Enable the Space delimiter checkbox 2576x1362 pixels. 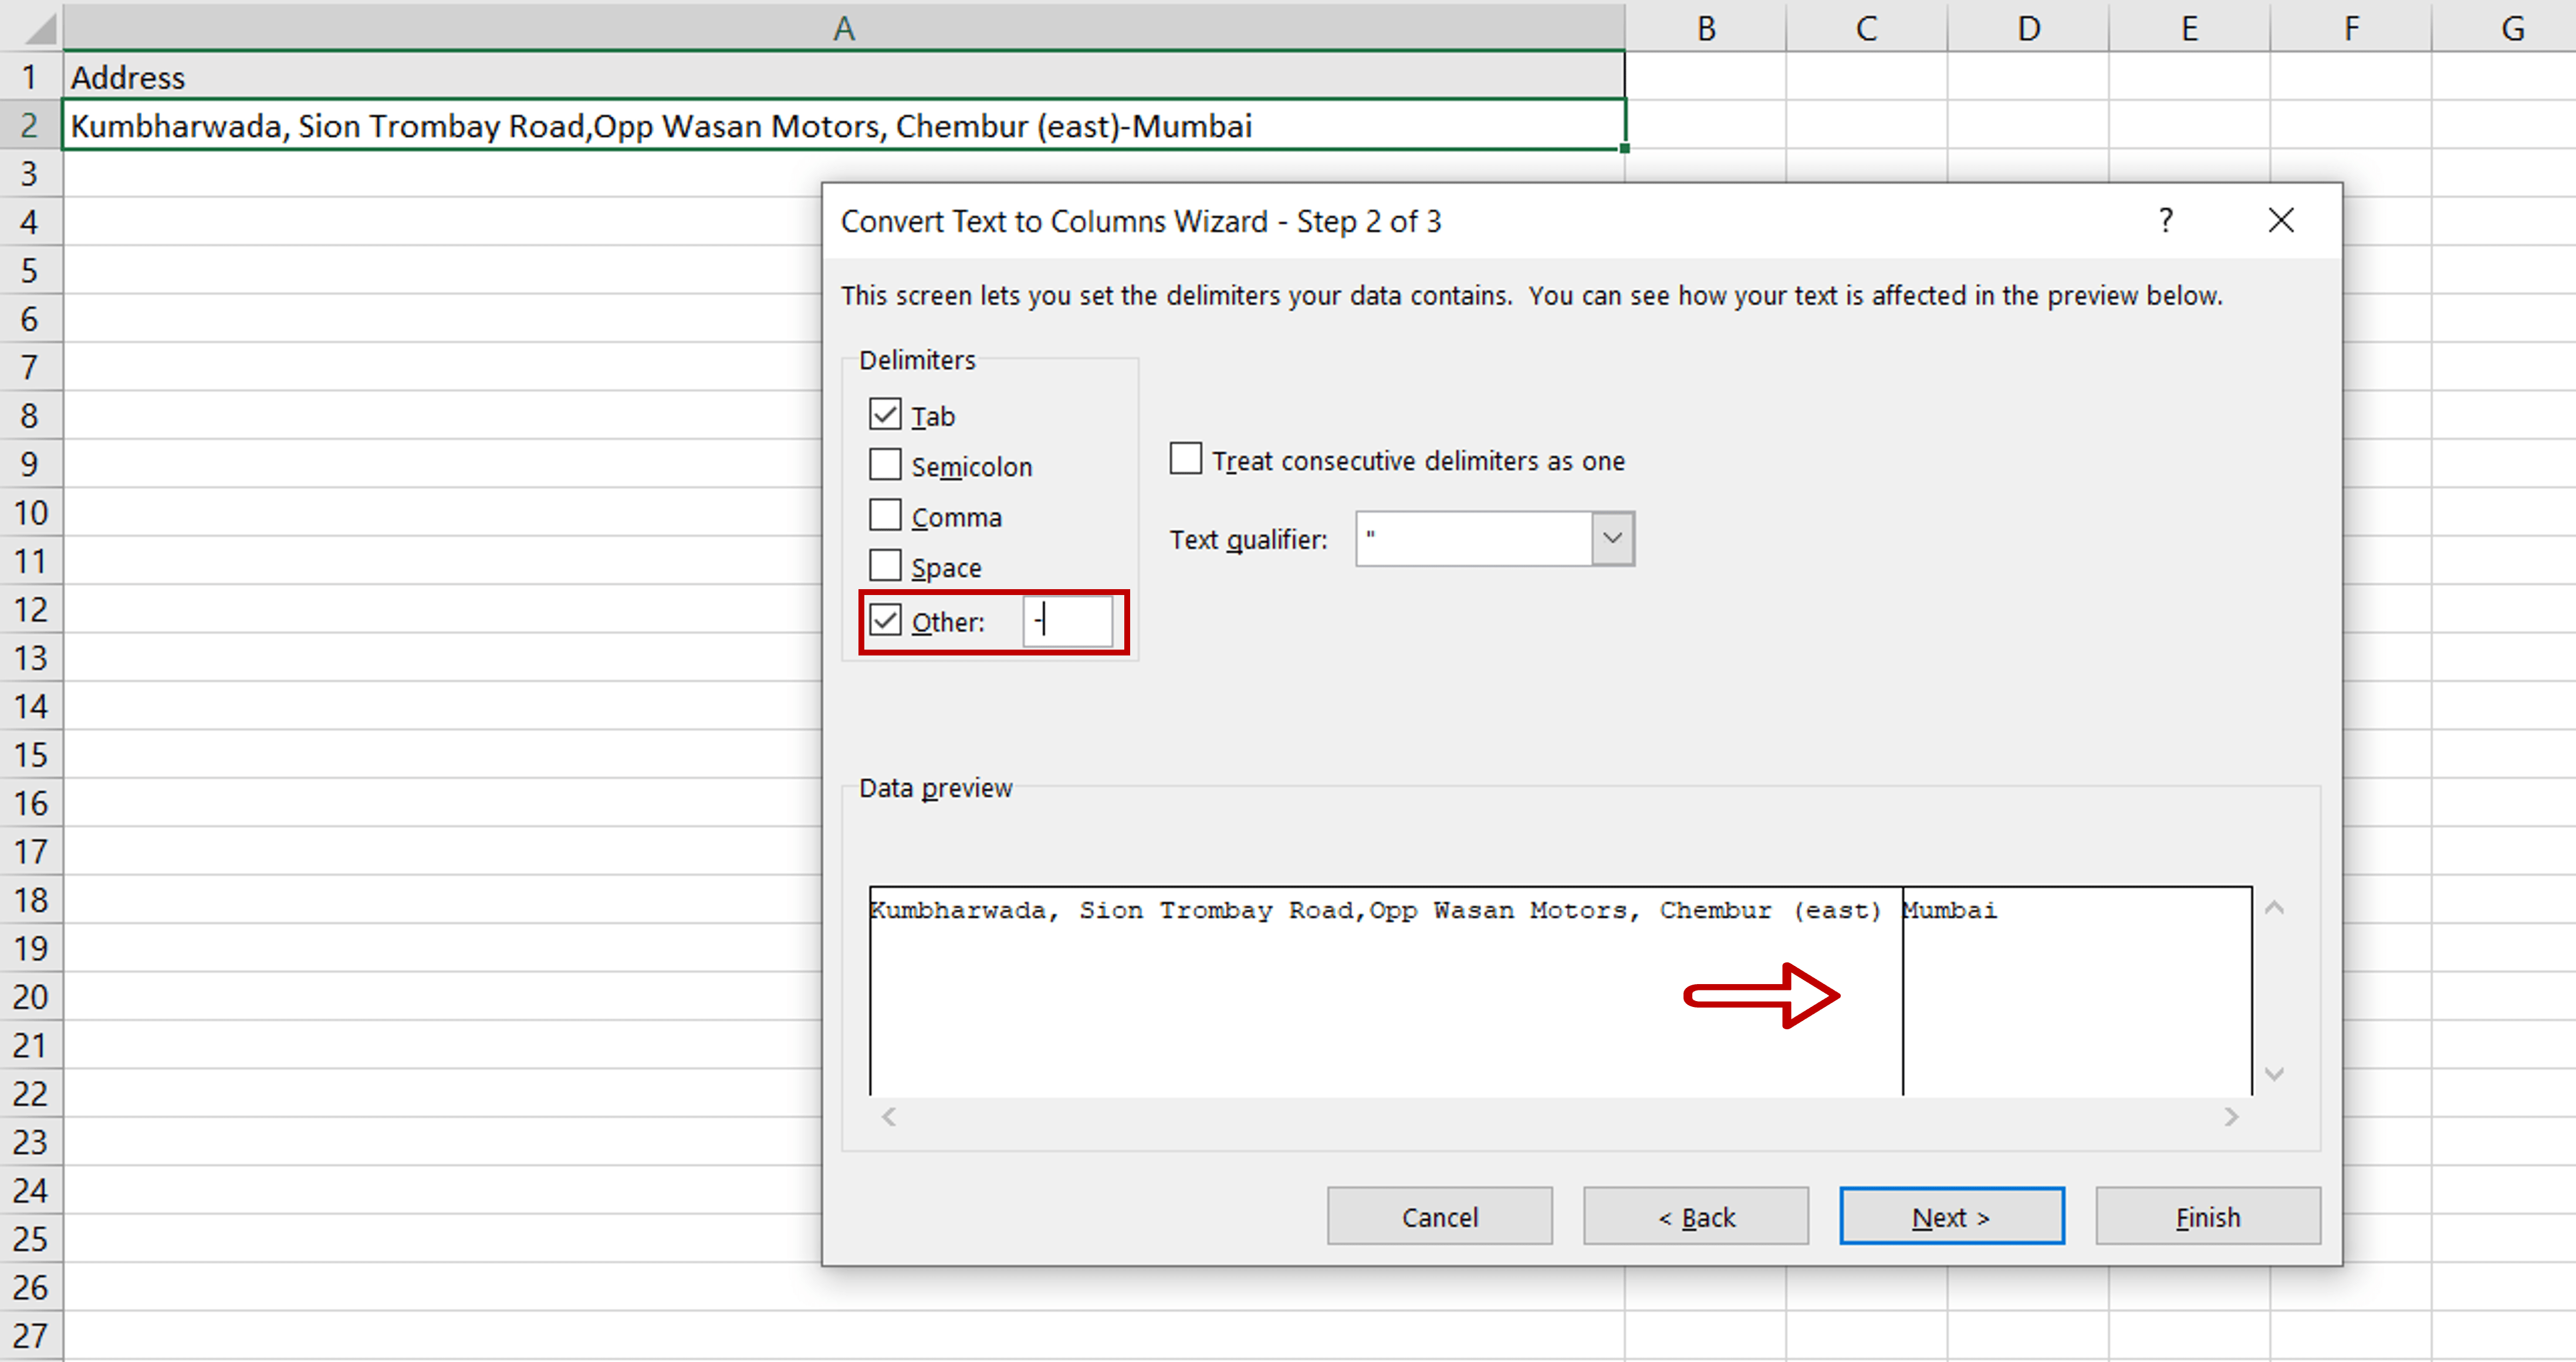(x=884, y=565)
